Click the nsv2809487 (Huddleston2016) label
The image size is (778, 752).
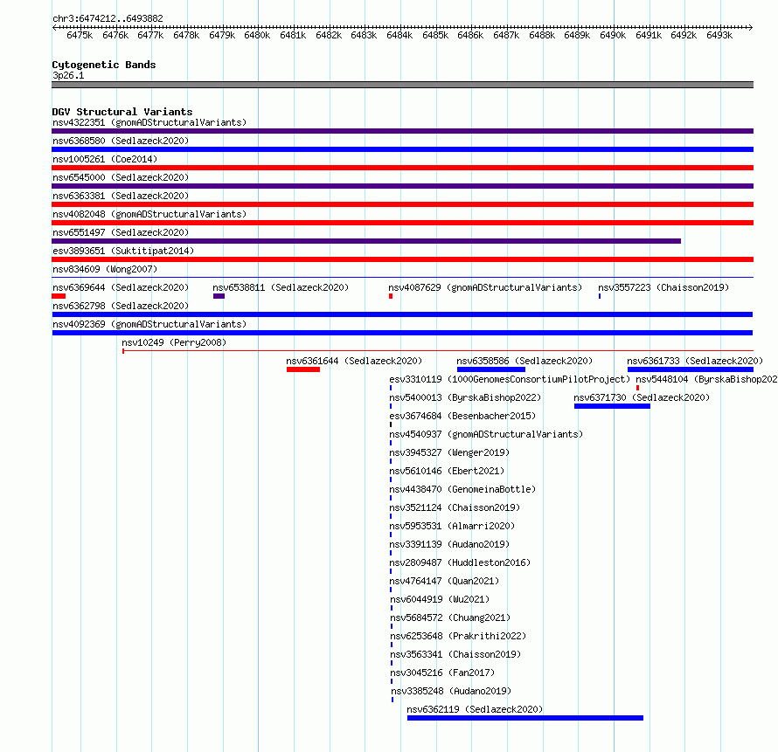[x=460, y=562]
